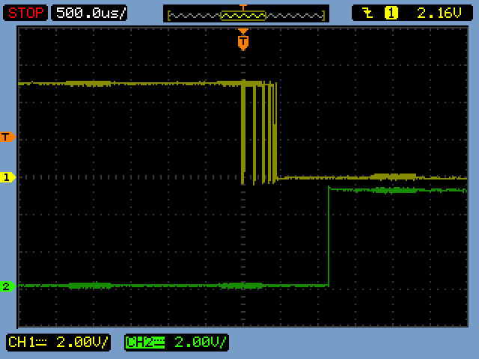Click the 2.16V trigger level readout

[433, 13]
